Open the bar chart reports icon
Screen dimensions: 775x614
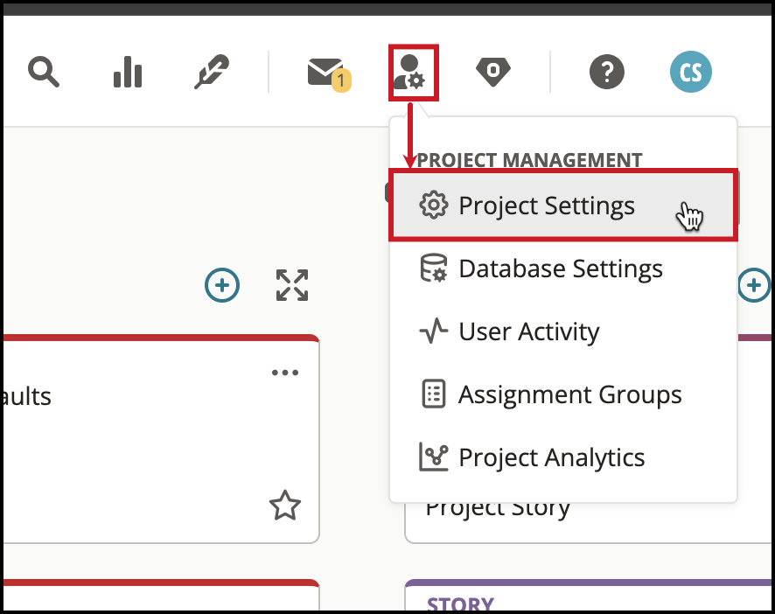(x=128, y=73)
